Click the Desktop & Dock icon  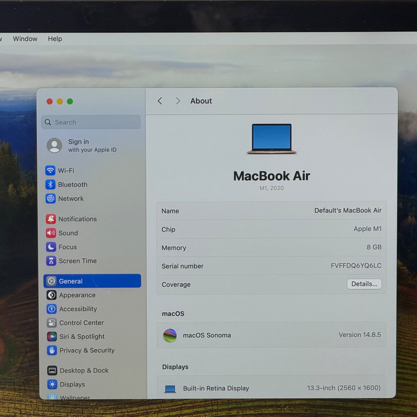(52, 371)
